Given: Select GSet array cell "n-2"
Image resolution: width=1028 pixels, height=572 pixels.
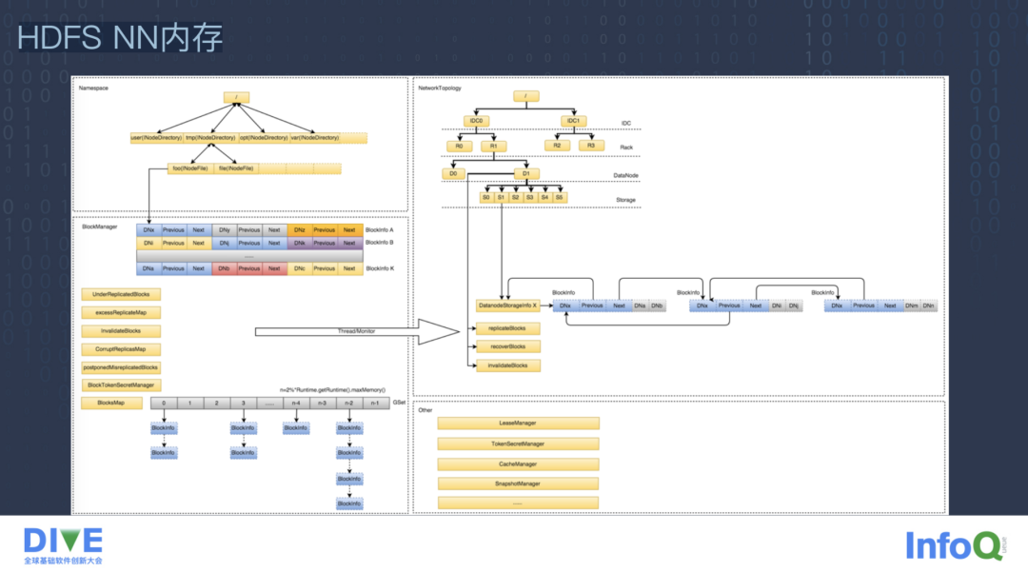Looking at the screenshot, I should click(348, 403).
